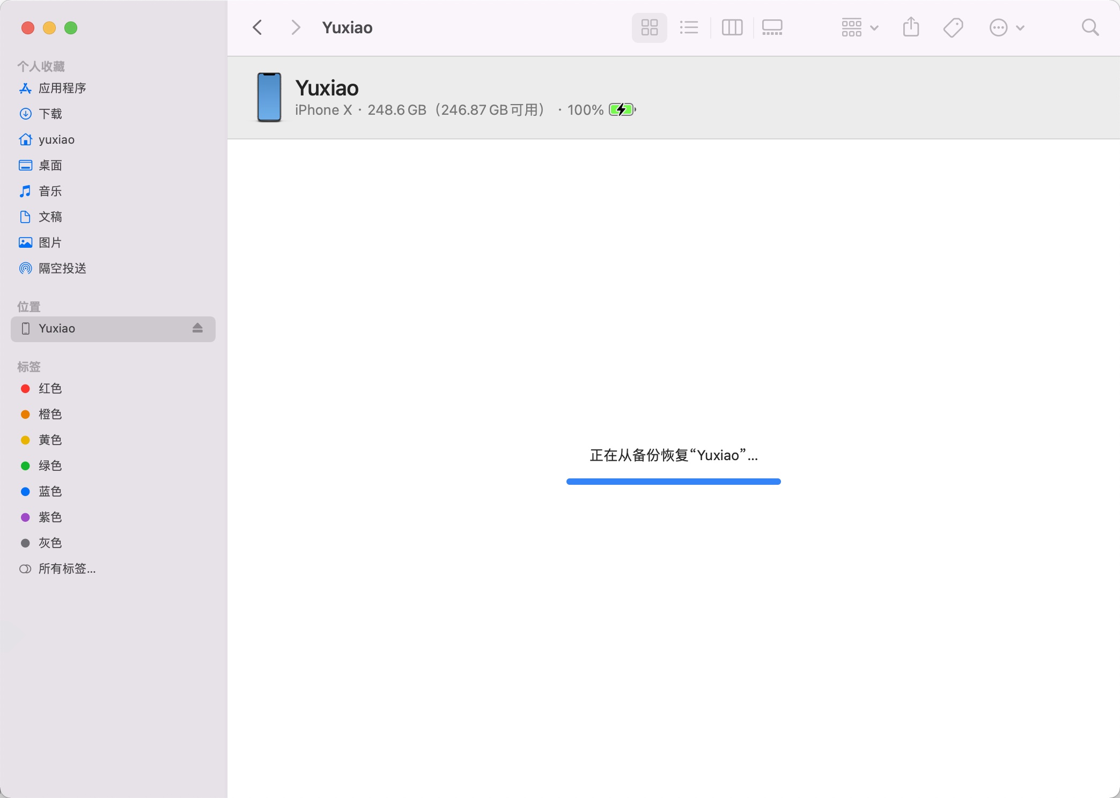Open 应用程序 in the sidebar

[x=62, y=88]
